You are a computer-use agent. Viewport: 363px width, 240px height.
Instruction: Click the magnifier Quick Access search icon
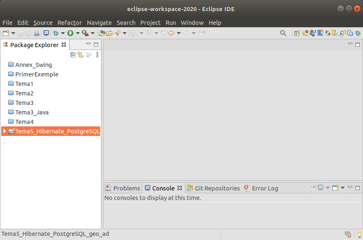(x=283, y=33)
